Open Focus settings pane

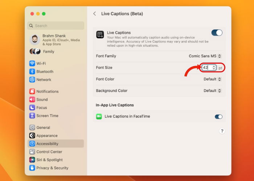tap(56, 108)
